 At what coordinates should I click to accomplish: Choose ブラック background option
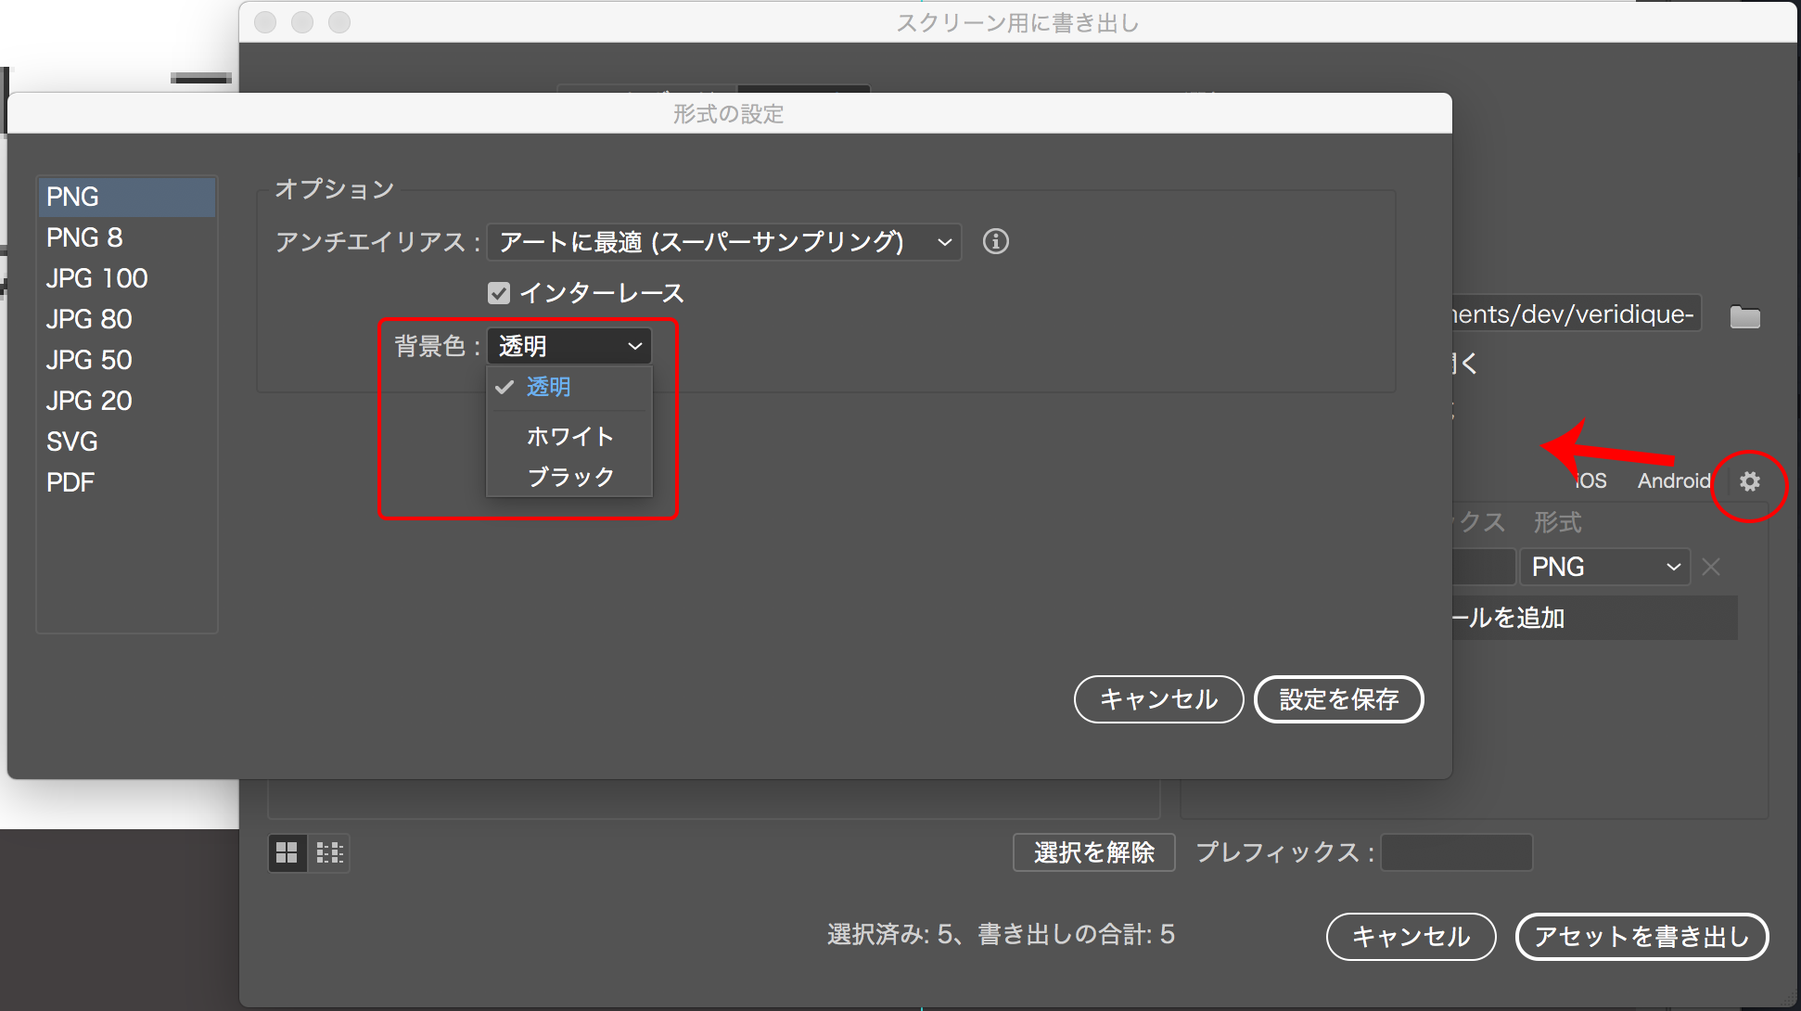tap(569, 477)
